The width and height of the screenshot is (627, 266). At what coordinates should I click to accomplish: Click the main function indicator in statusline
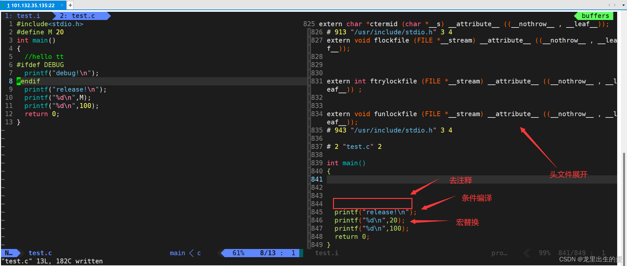177,253
